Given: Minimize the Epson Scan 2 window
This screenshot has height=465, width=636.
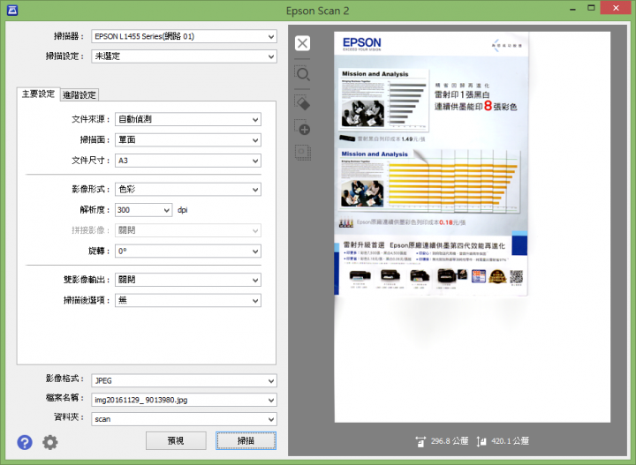Looking at the screenshot, I should coord(572,9).
